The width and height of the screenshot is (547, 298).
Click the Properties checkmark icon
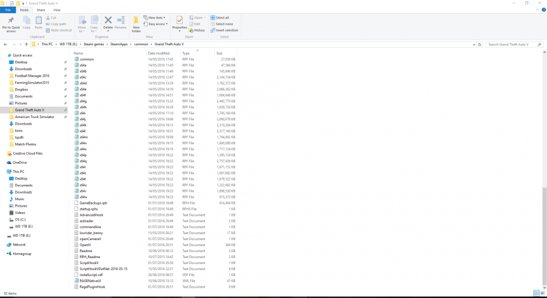coord(179,20)
